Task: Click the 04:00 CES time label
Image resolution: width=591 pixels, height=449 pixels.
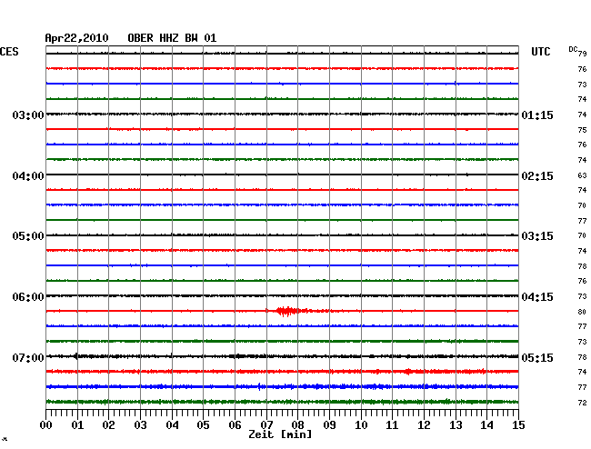Action: [28, 176]
